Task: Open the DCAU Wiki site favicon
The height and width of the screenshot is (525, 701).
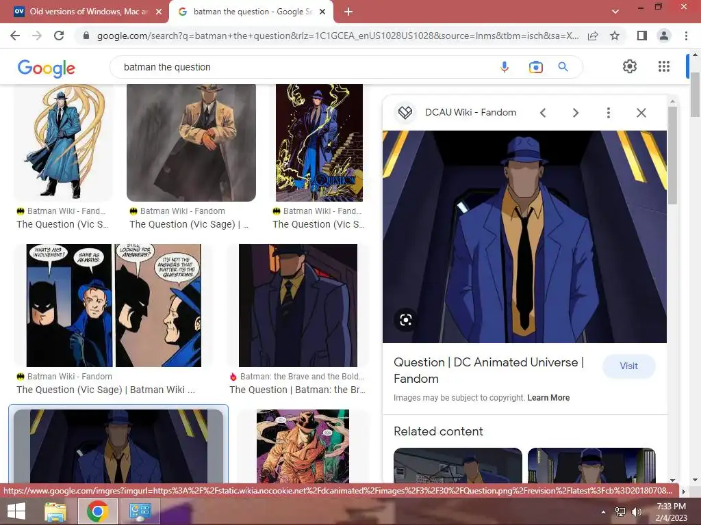Action: [x=405, y=113]
